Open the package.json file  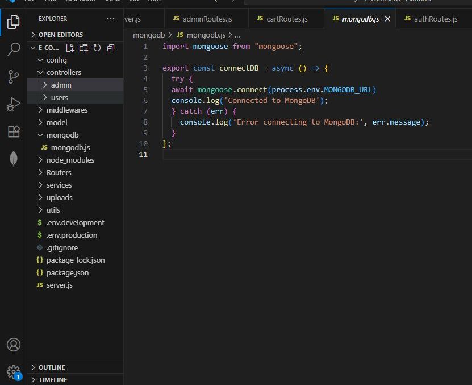(x=75, y=272)
